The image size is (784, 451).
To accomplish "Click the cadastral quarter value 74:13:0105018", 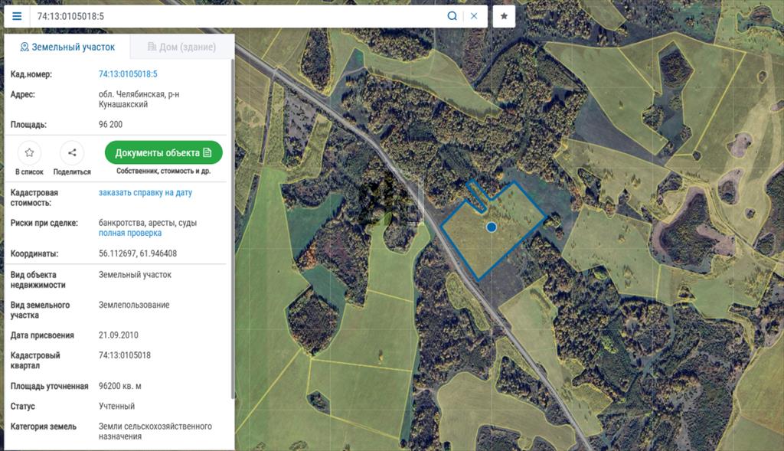I will click(125, 355).
